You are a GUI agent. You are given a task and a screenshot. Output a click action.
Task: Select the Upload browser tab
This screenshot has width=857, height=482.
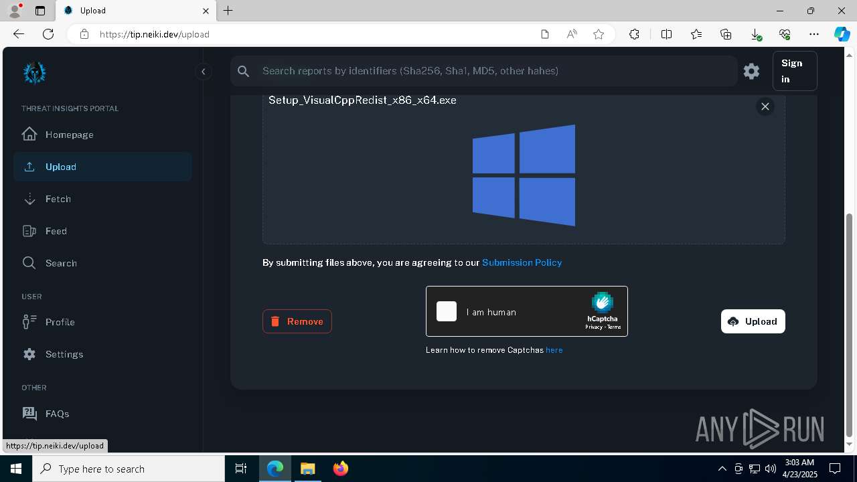[x=136, y=11]
